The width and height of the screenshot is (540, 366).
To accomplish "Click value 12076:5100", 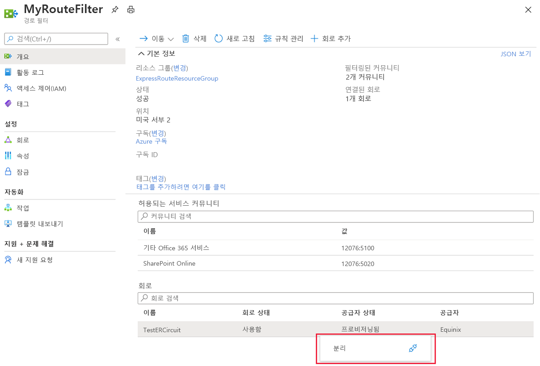I will [358, 248].
